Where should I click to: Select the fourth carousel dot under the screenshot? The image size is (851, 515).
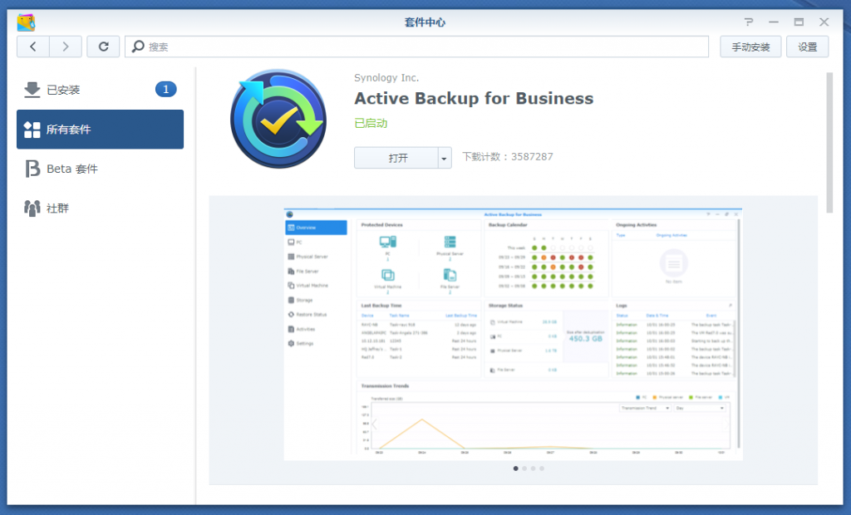coord(542,468)
